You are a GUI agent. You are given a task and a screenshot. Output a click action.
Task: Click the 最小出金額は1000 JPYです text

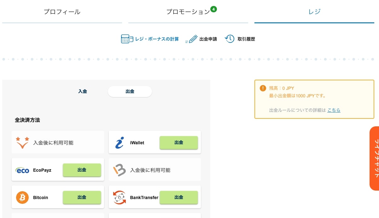(x=298, y=96)
